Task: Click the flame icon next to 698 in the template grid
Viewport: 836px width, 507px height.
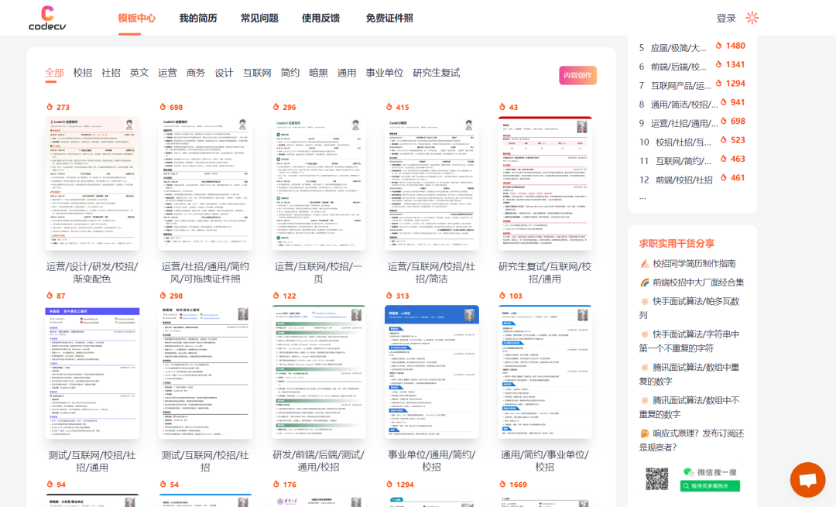Action: click(163, 107)
